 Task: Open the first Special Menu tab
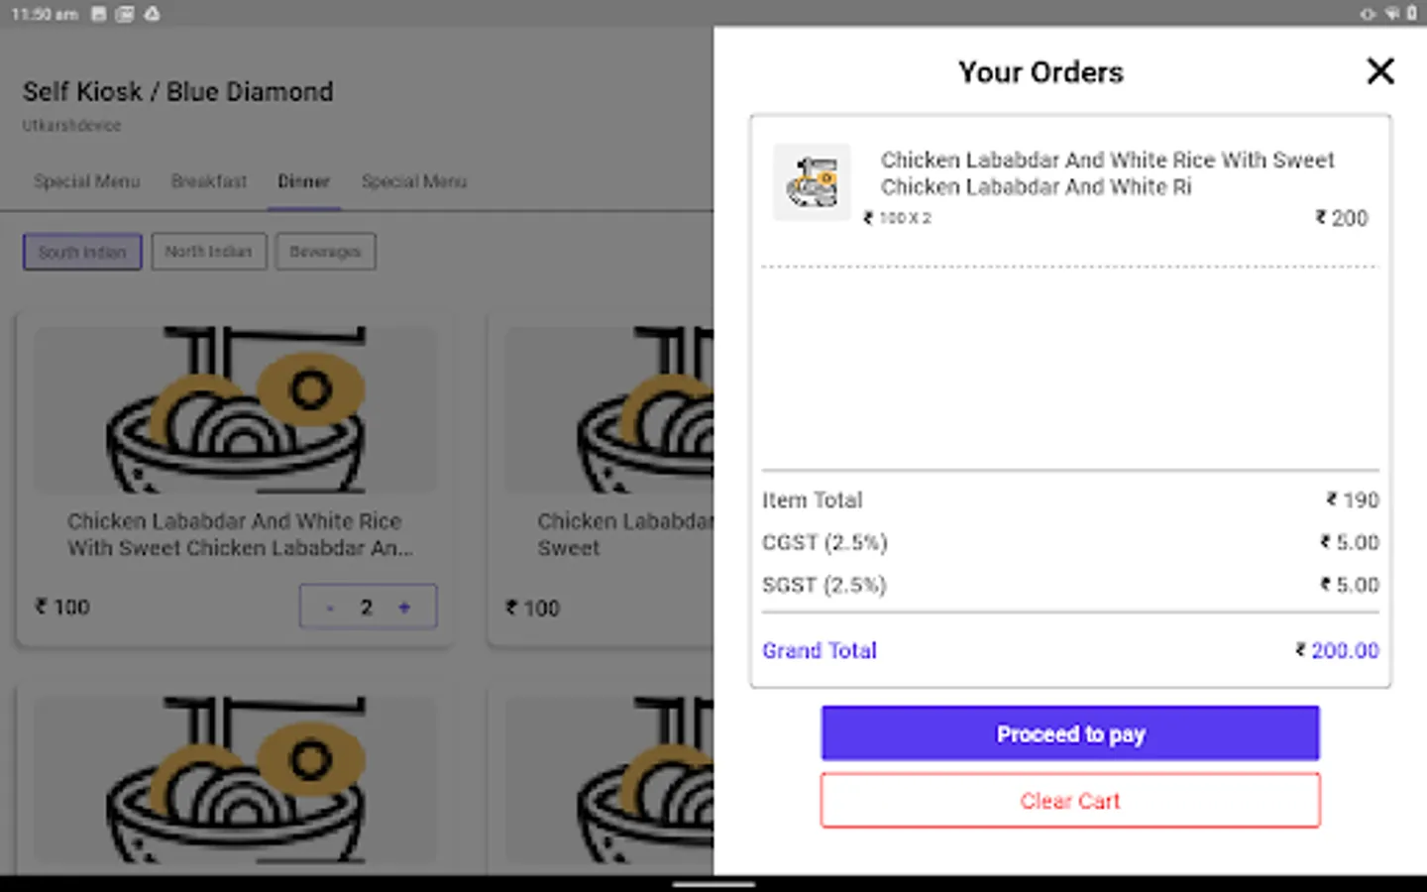[86, 181]
